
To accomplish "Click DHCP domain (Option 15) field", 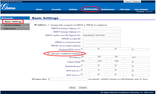I will point(102,32).
